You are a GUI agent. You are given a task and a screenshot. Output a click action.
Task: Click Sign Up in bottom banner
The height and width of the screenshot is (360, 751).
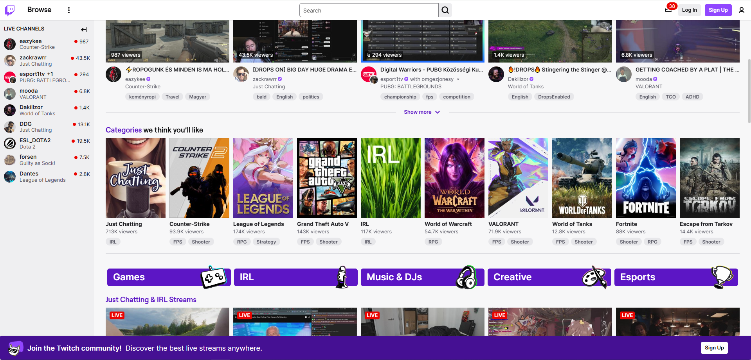pyautogui.click(x=714, y=348)
